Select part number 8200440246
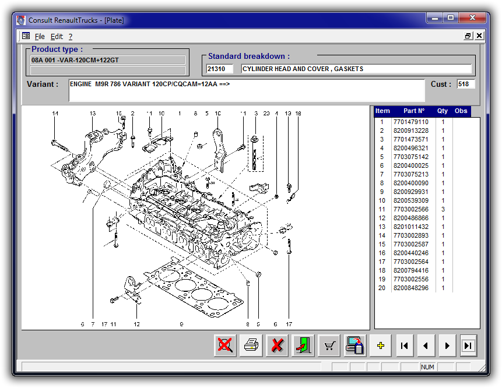This screenshot has width=502, height=388. pyautogui.click(x=411, y=253)
